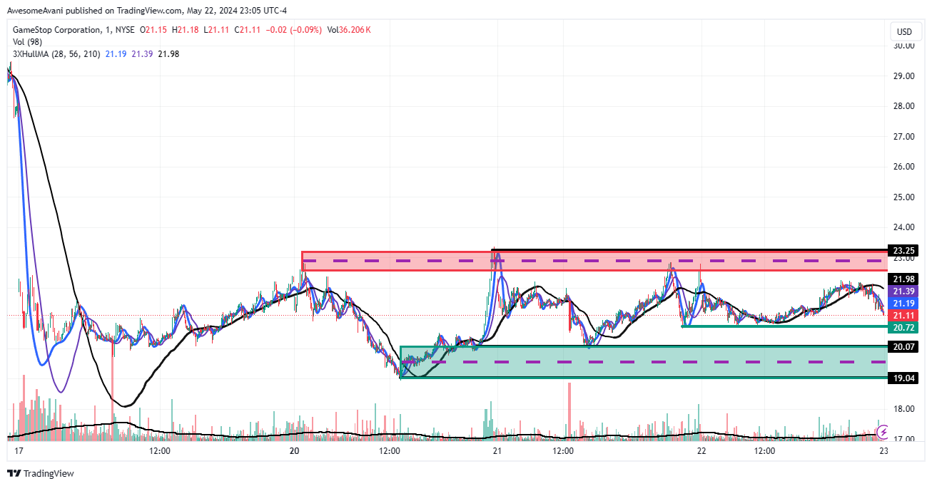The height and width of the screenshot is (486, 932).
Task: Click the 21.19 blue price axis label
Action: pyautogui.click(x=903, y=303)
